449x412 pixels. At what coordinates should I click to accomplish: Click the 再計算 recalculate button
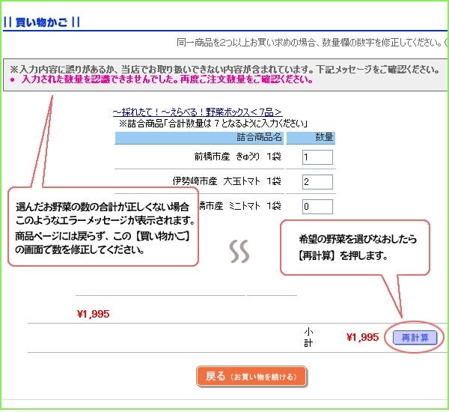(x=415, y=338)
